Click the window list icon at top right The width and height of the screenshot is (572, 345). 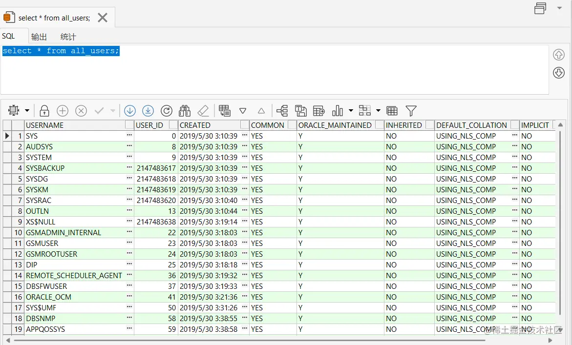pyautogui.click(x=540, y=8)
